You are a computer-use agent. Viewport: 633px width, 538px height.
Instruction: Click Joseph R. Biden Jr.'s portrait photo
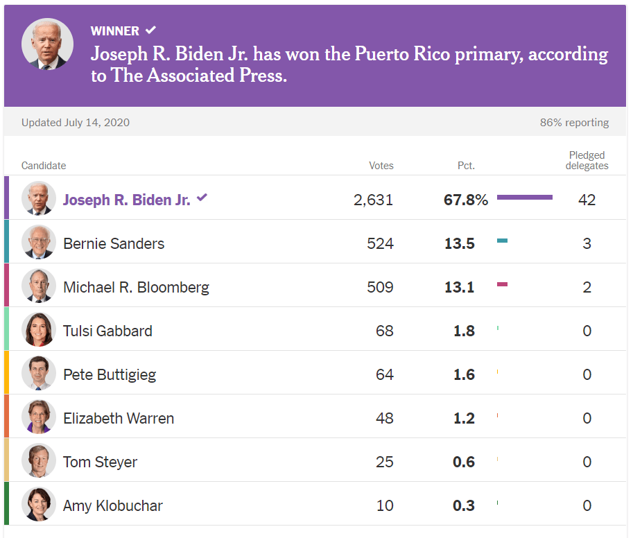click(39, 198)
